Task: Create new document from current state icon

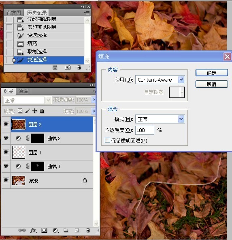Action: [55, 67]
